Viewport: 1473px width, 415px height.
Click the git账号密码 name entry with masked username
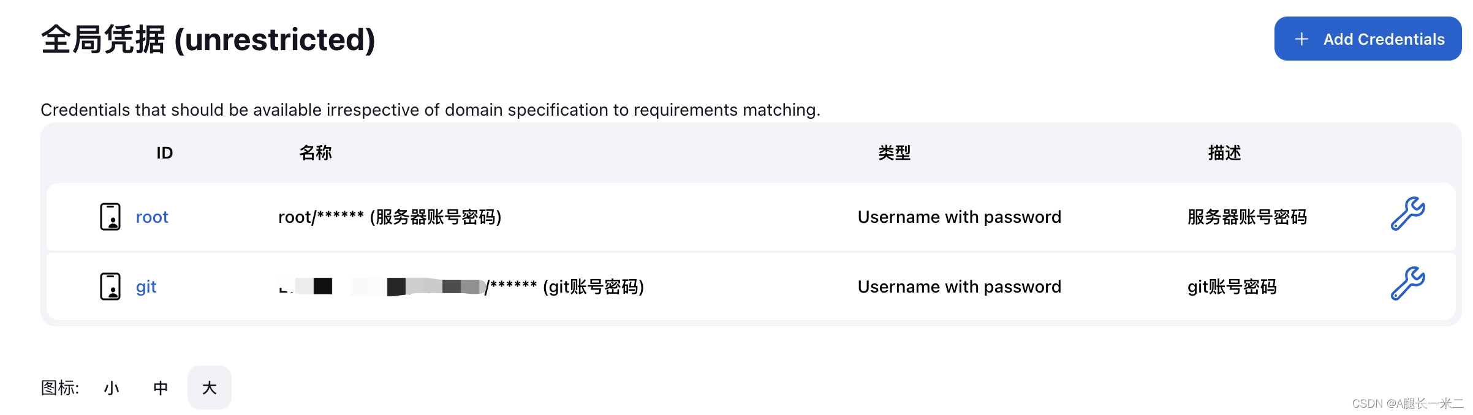tap(461, 286)
